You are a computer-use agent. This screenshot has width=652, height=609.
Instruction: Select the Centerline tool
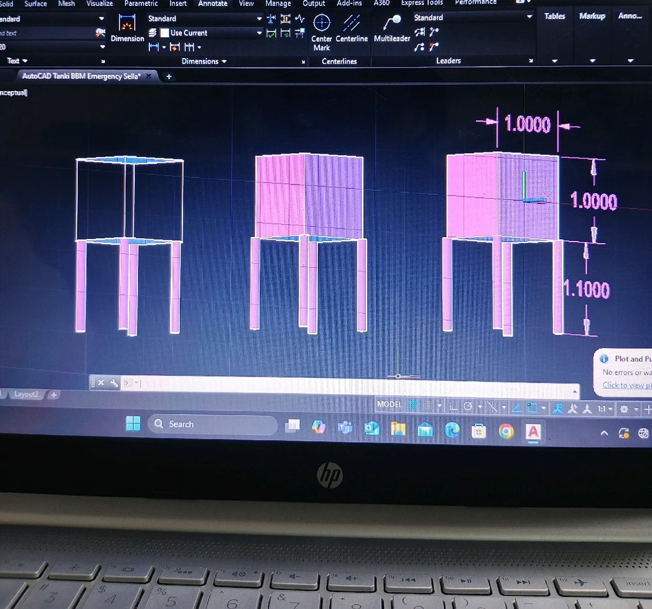click(352, 29)
